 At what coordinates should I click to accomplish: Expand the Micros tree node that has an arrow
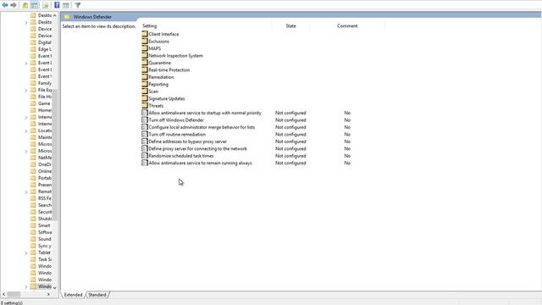(26, 152)
